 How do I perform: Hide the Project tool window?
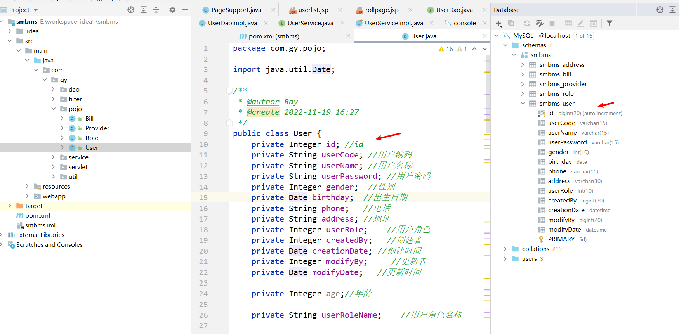[x=185, y=10]
